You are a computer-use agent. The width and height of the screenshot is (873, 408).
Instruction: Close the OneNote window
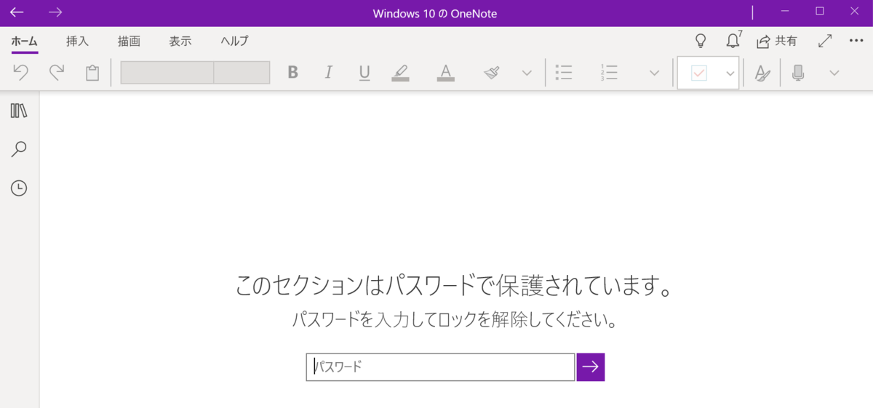click(x=854, y=11)
